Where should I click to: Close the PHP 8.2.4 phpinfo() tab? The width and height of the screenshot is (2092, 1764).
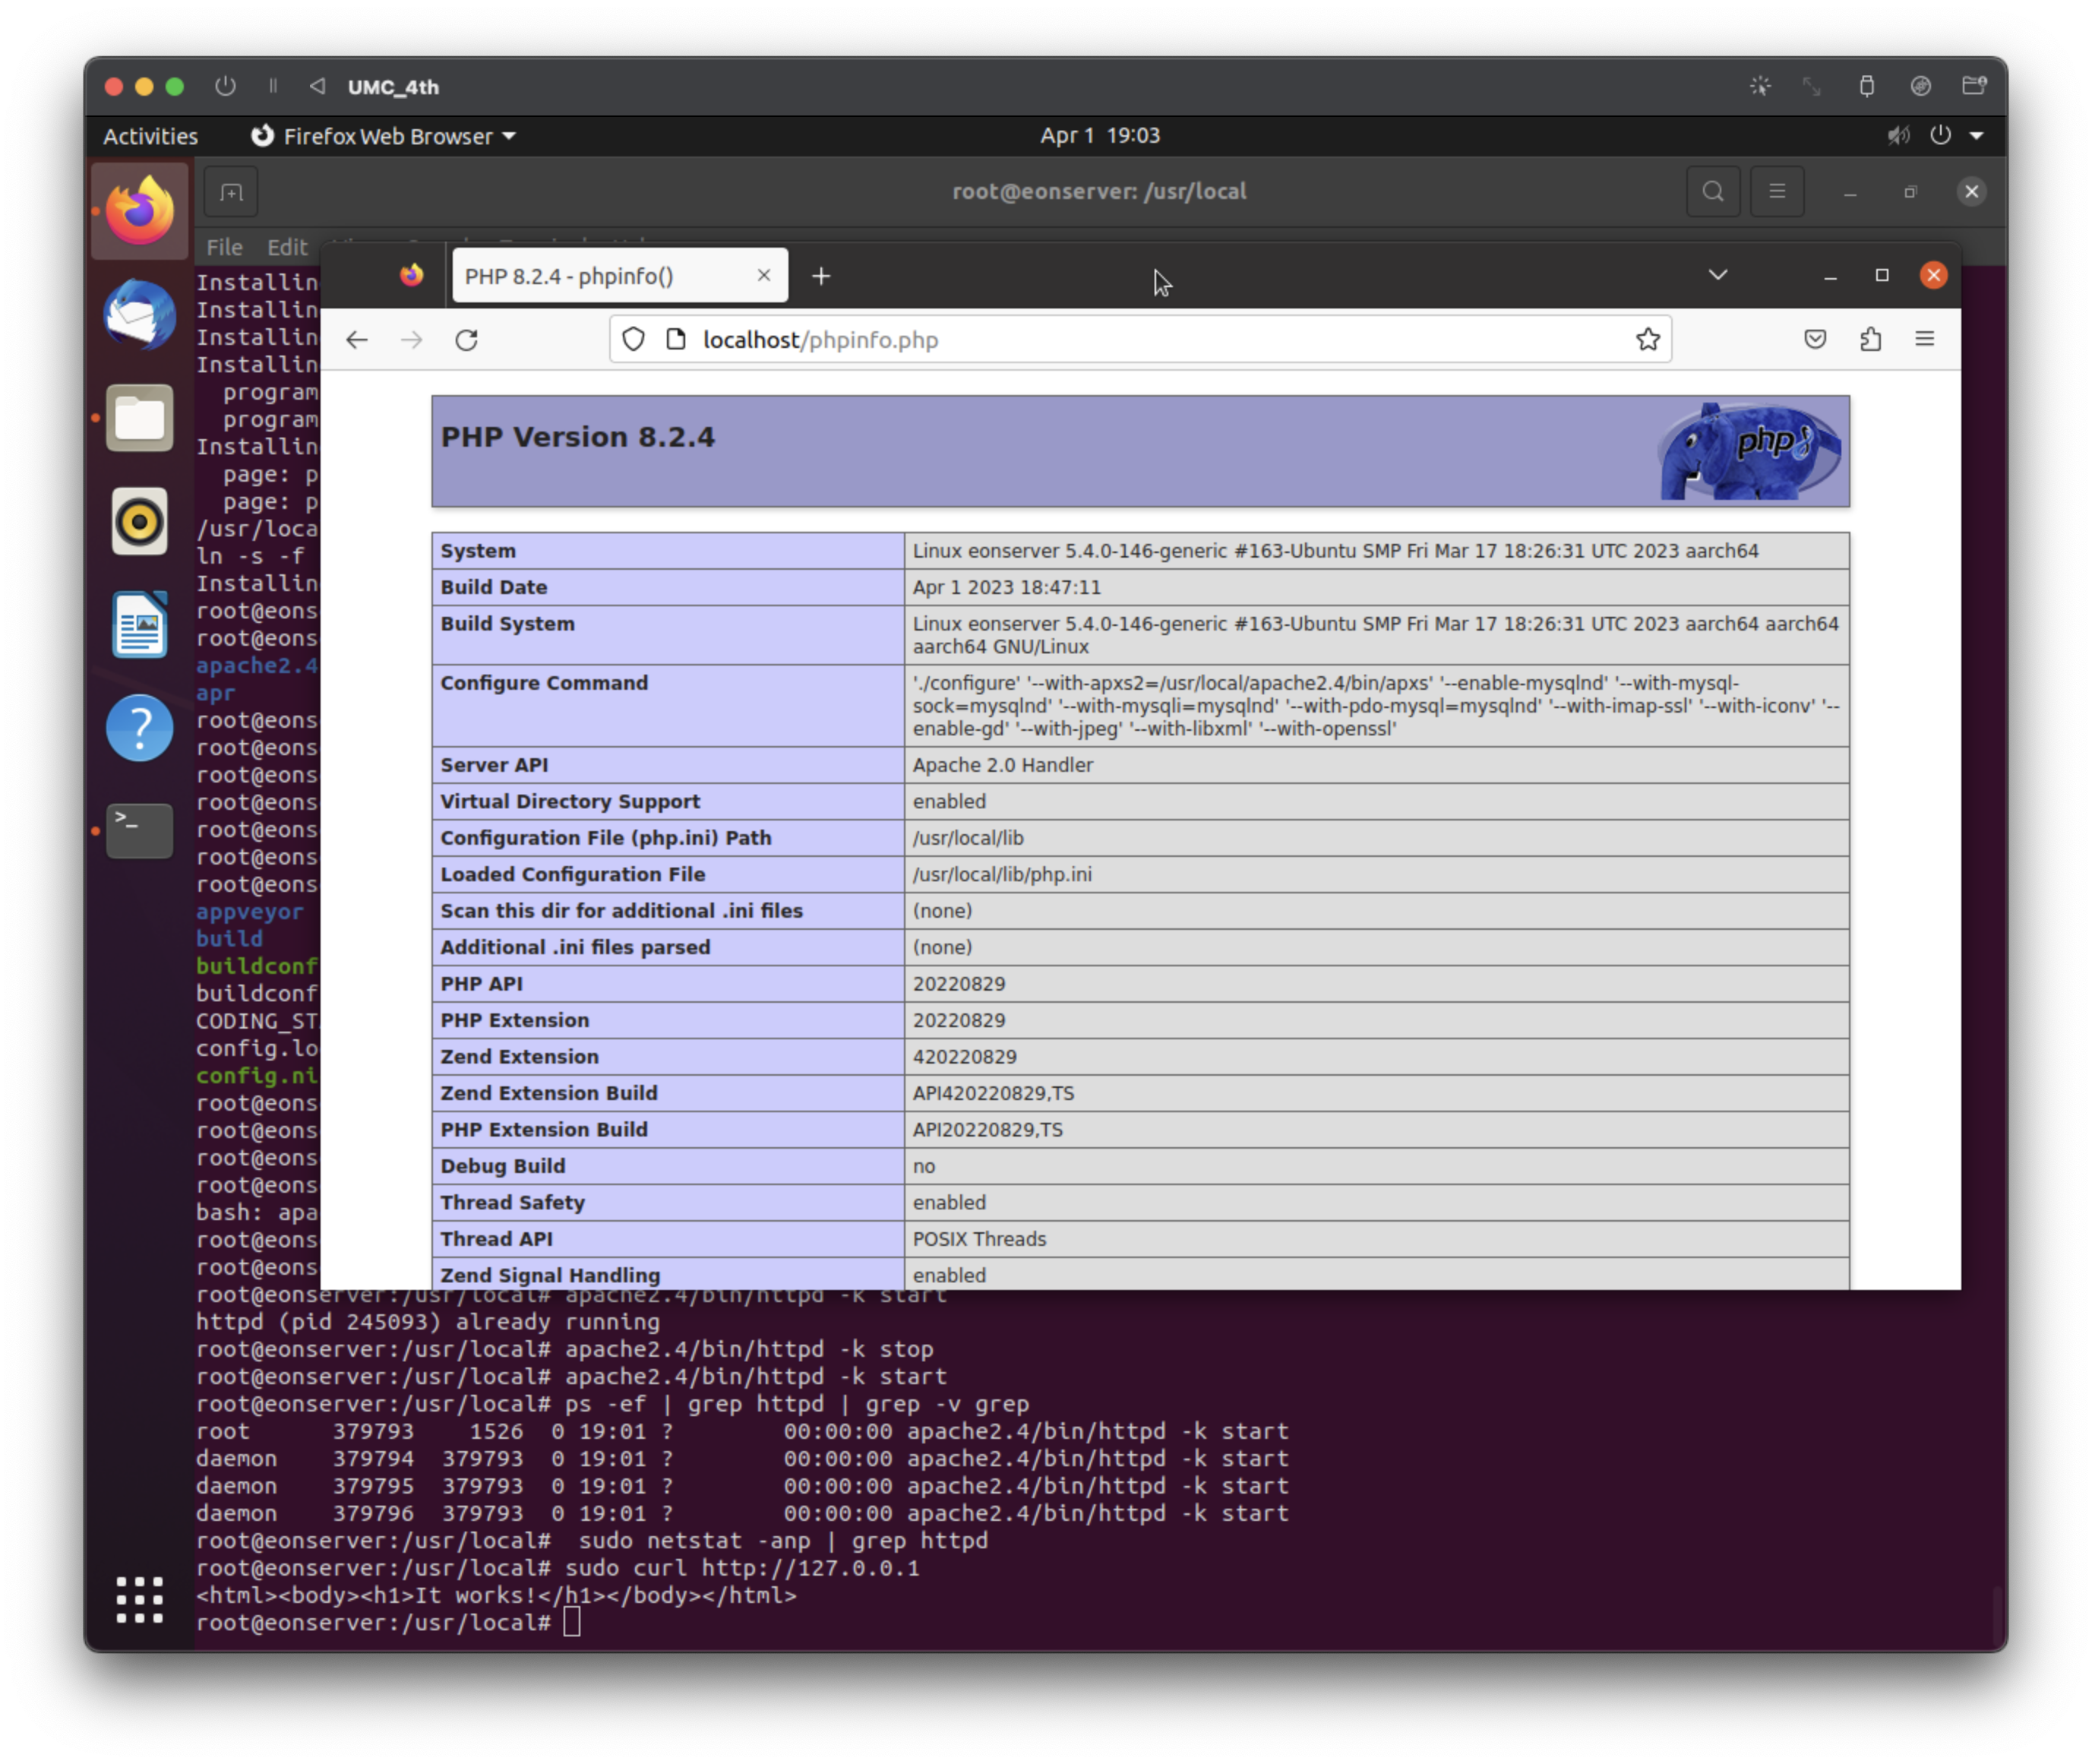[764, 275]
